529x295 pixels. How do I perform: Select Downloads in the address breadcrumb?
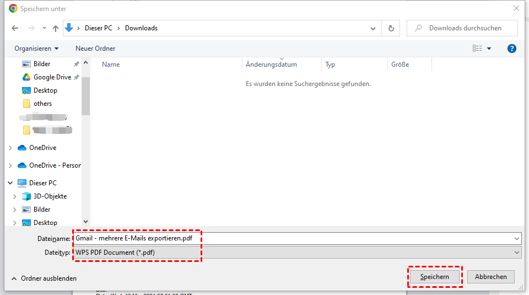pos(142,28)
